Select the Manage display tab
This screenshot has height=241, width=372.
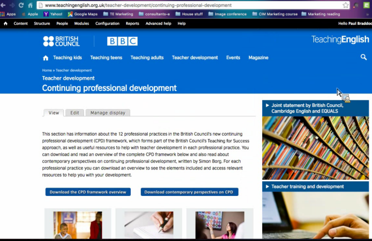pyautogui.click(x=108, y=113)
